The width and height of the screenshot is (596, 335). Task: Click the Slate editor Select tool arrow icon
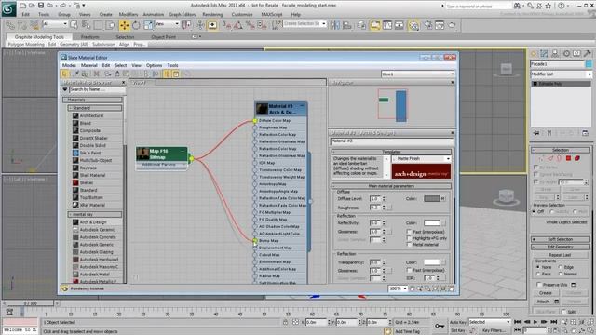point(64,74)
